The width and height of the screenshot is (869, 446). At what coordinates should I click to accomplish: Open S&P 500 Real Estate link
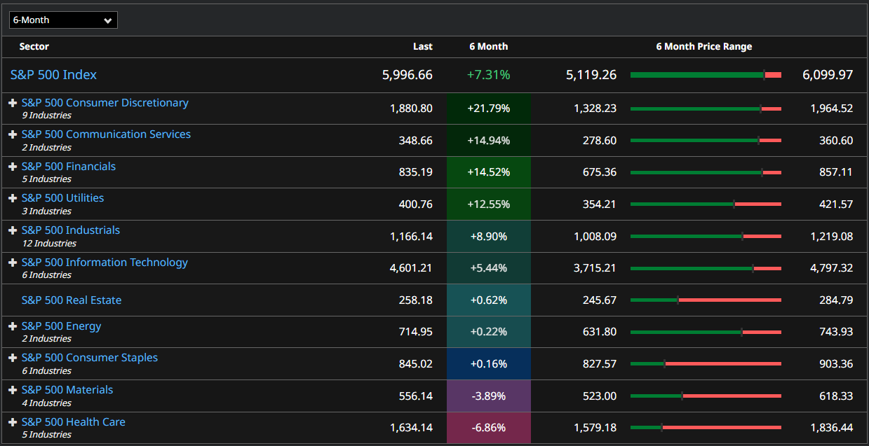point(72,300)
